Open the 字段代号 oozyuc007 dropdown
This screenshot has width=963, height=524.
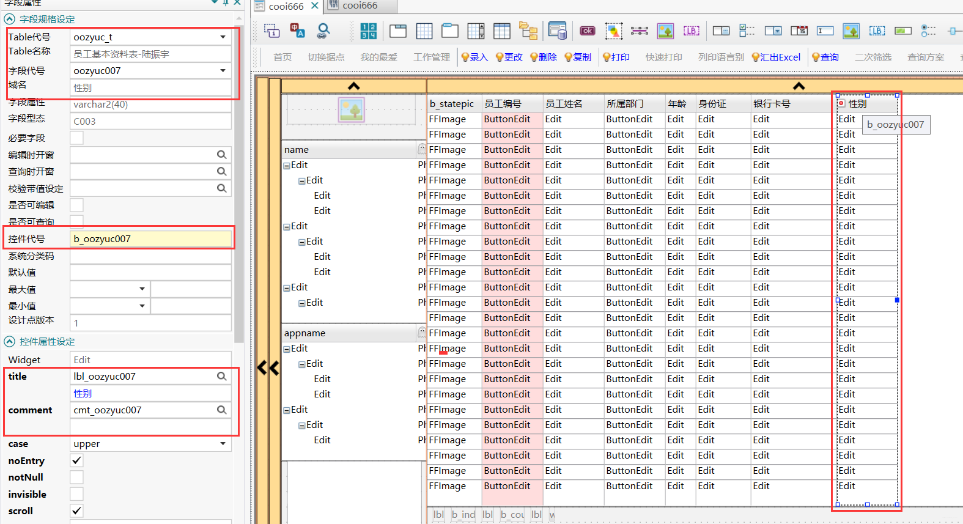(223, 71)
